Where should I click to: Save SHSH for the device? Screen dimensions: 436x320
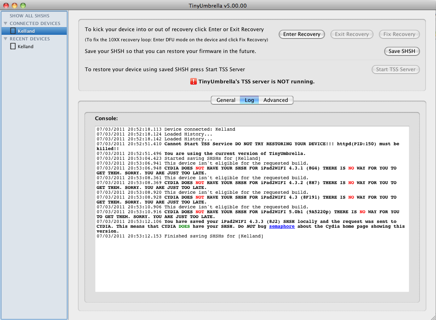pyautogui.click(x=402, y=51)
